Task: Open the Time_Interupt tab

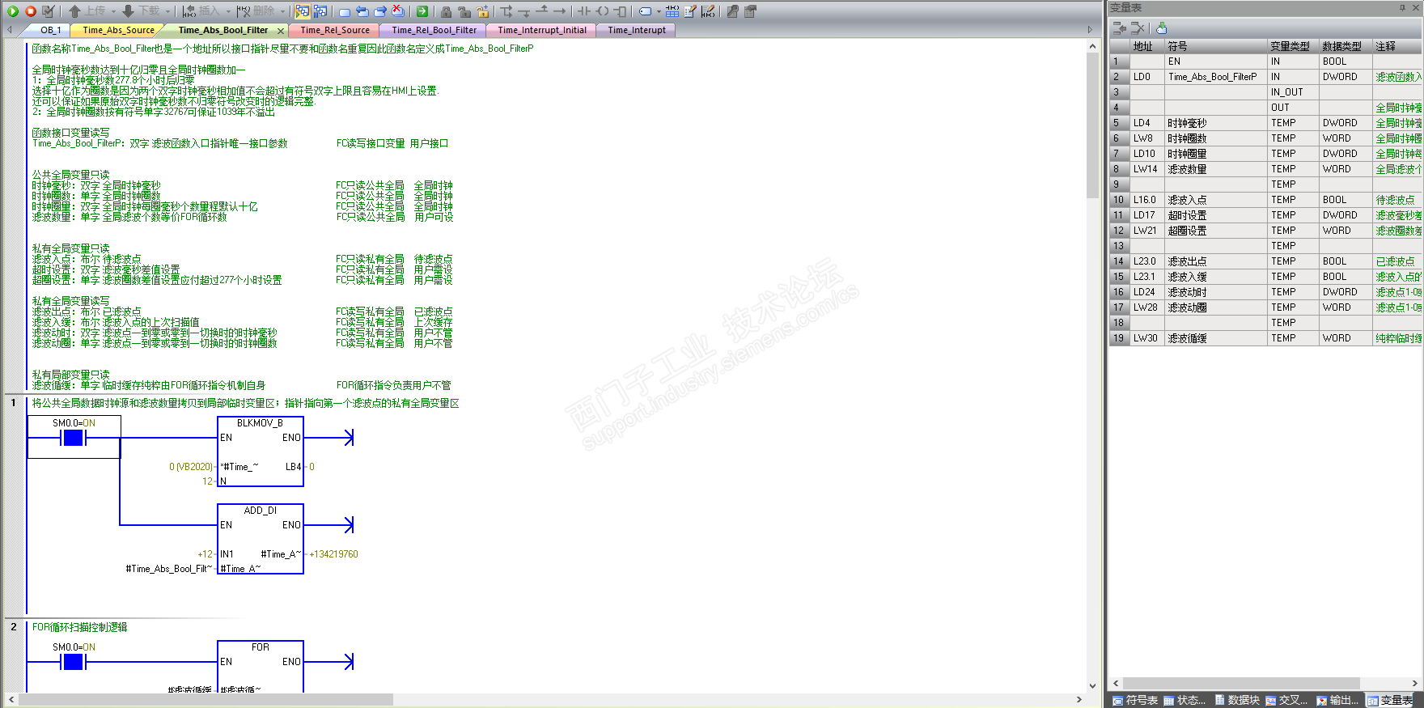Action: pos(637,30)
